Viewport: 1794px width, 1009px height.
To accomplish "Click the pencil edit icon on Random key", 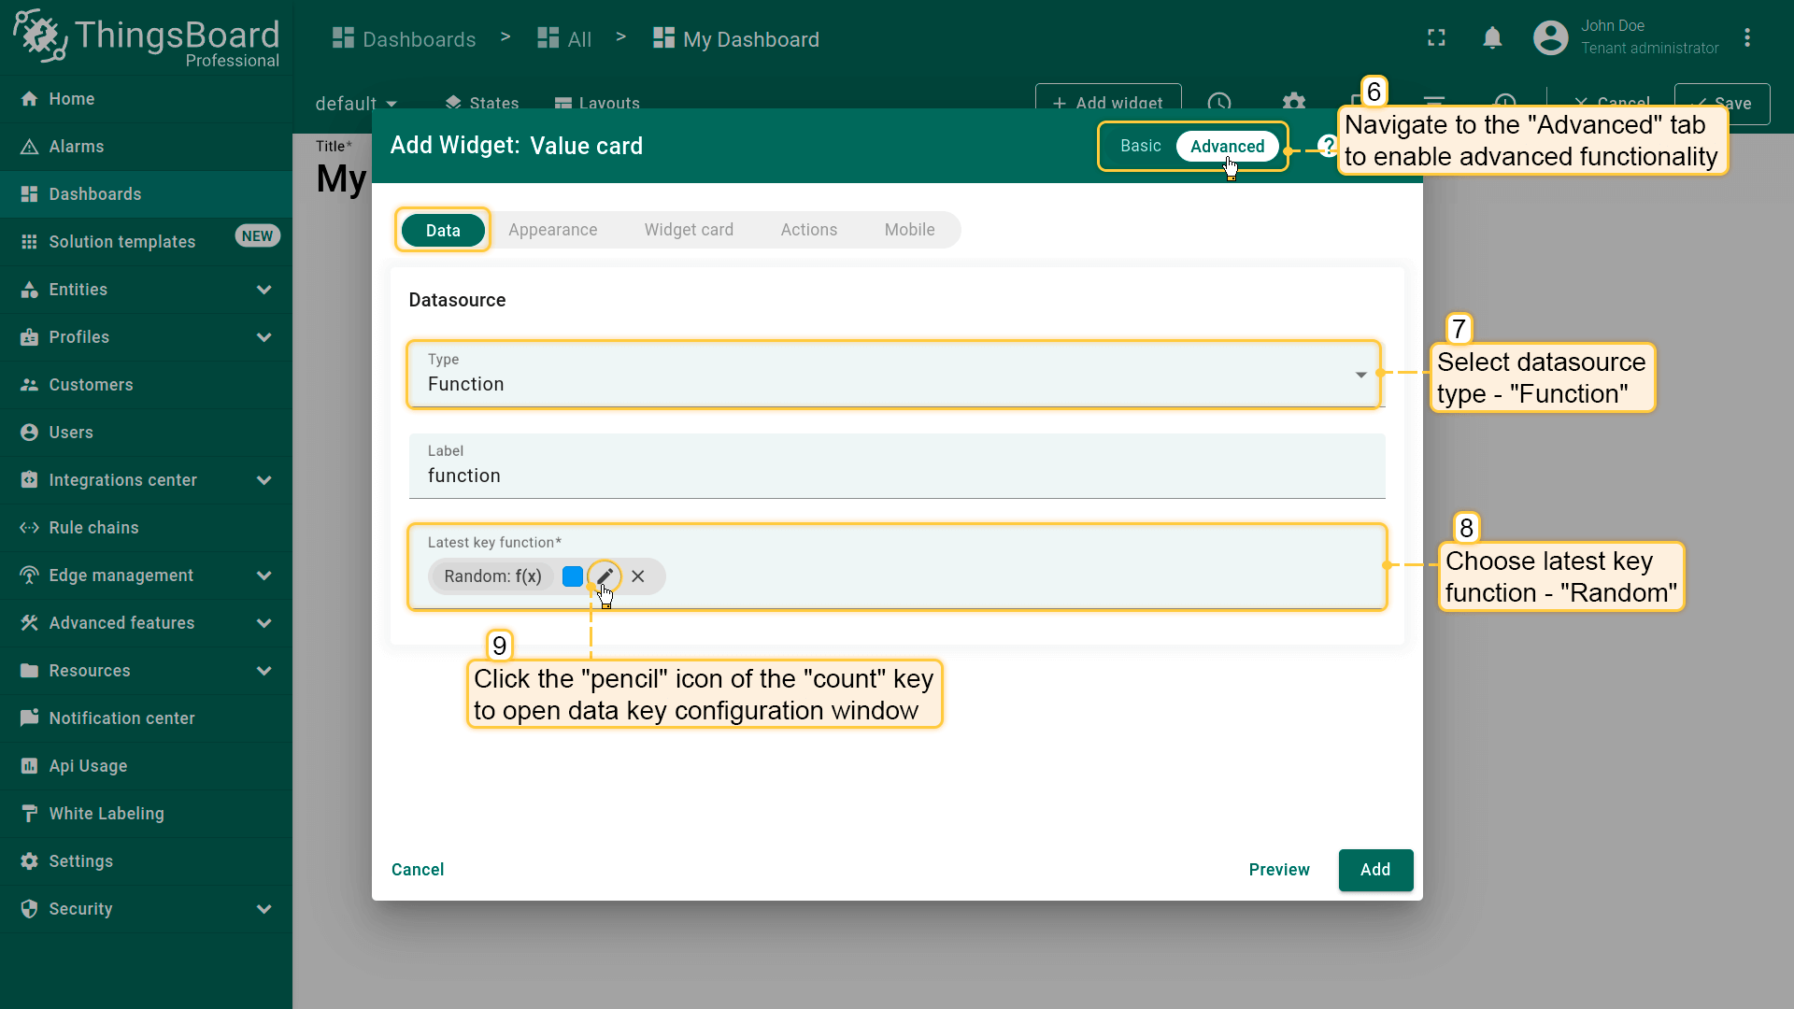I will click(x=605, y=576).
